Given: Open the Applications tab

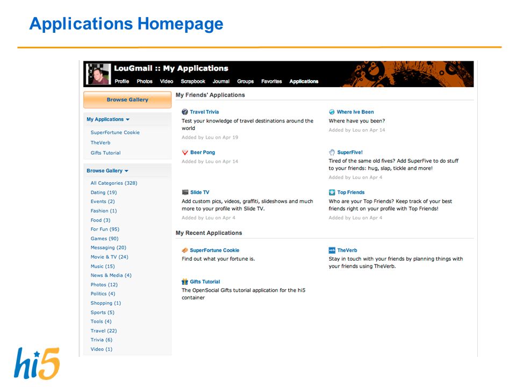Looking at the screenshot, I should pos(304,81).
